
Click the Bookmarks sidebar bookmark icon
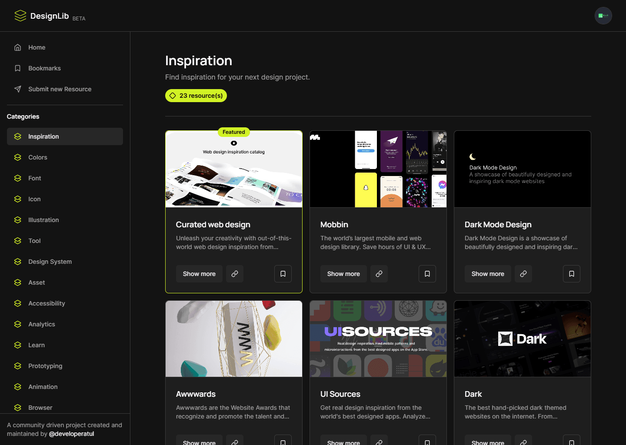click(18, 68)
